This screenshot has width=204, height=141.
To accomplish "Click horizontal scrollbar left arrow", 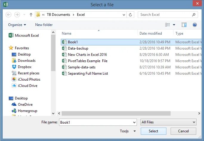I will tap(59, 114).
